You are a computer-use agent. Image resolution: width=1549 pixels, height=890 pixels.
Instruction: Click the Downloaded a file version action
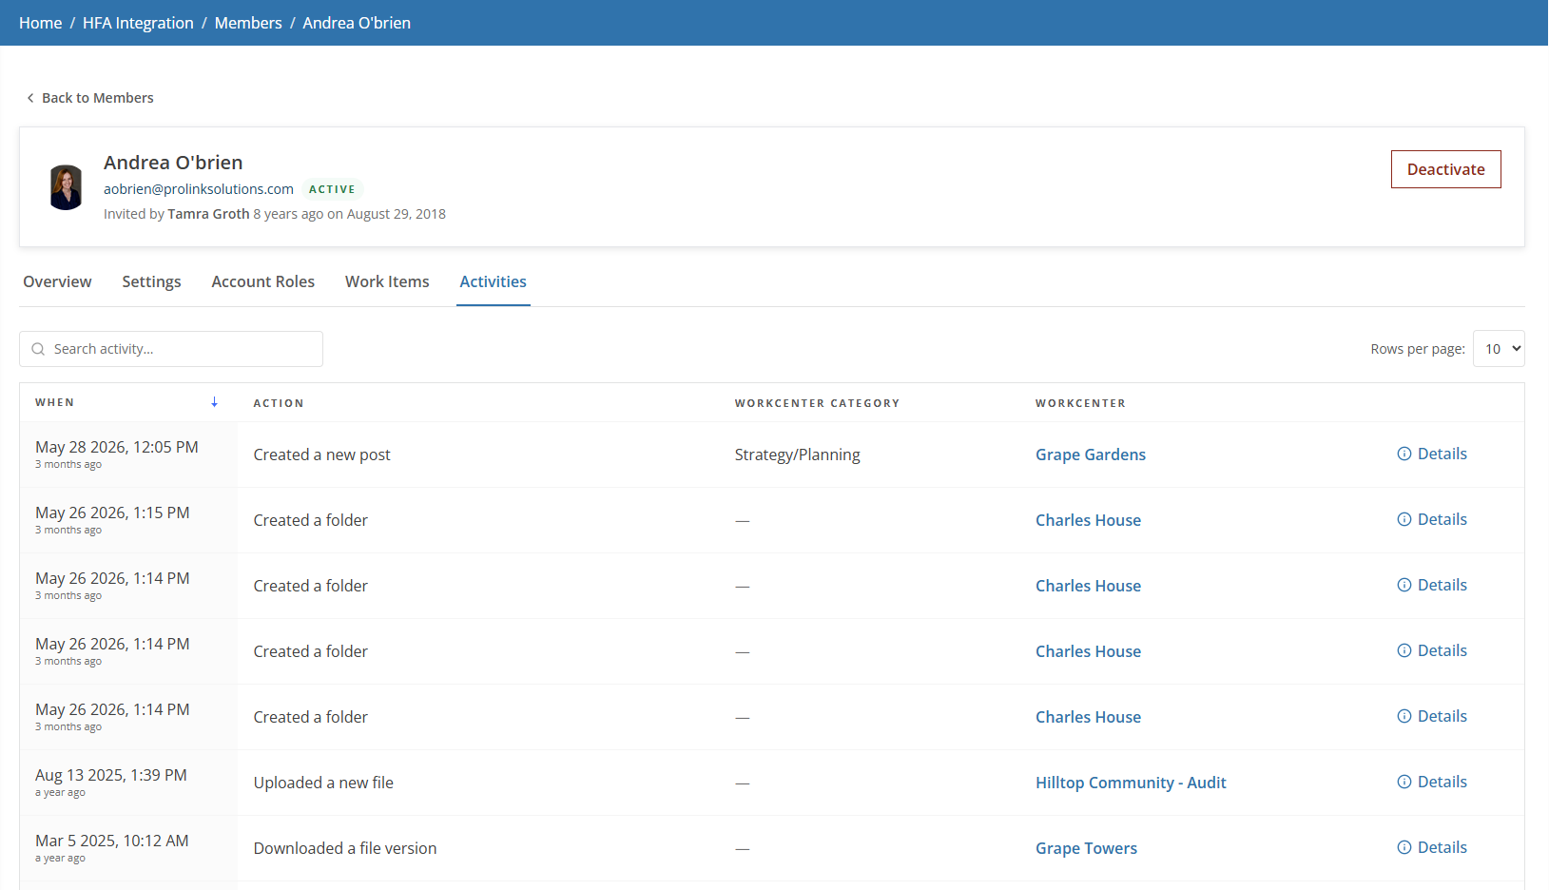(x=345, y=848)
